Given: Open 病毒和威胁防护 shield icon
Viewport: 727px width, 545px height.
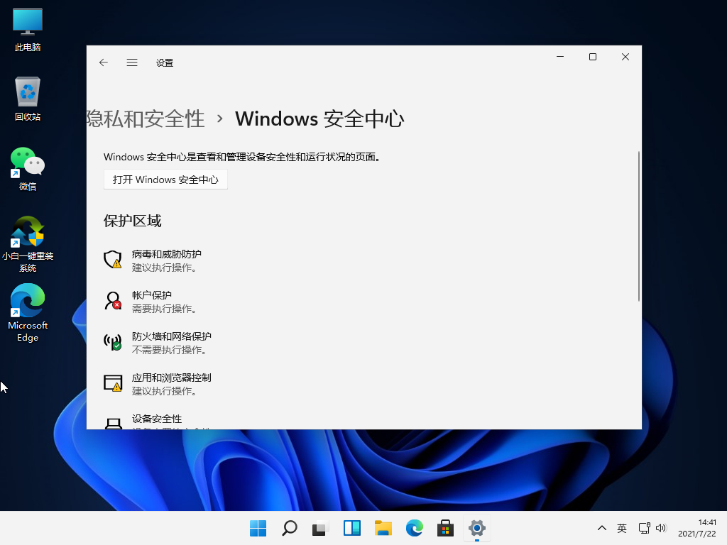Looking at the screenshot, I should pyautogui.click(x=114, y=260).
